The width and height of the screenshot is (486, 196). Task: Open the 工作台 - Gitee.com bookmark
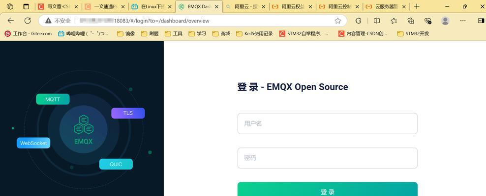point(28,34)
